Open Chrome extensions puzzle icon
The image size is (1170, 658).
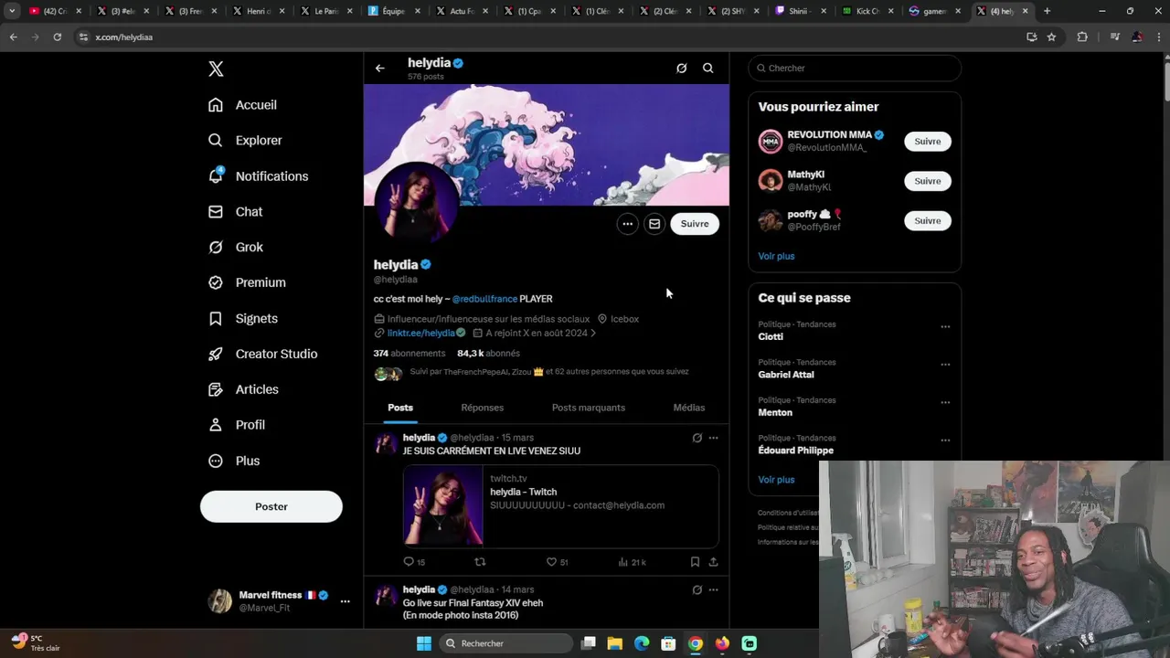pos(1082,37)
